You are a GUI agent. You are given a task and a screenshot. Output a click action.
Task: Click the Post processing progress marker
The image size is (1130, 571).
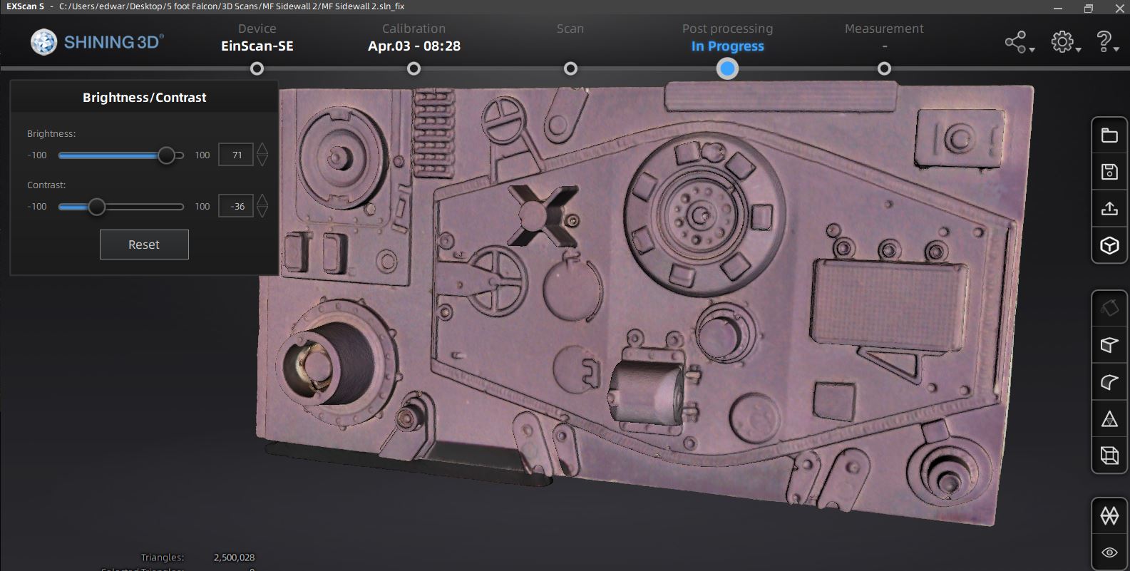tap(727, 68)
